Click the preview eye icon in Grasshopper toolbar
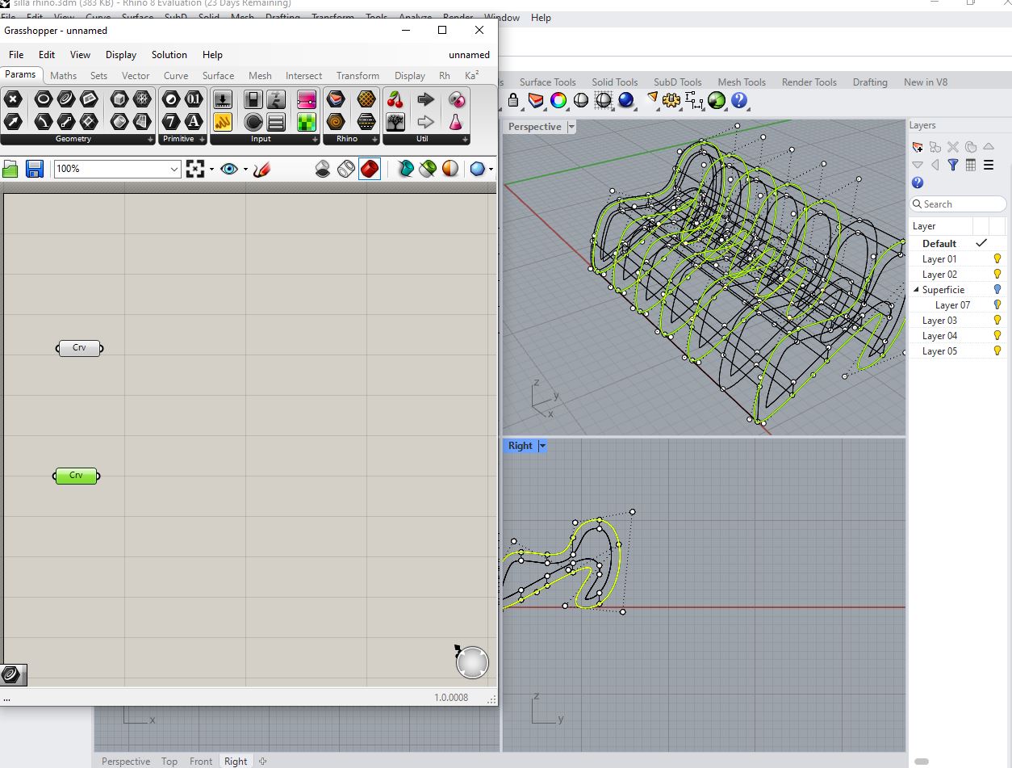1012x768 pixels. pos(228,169)
